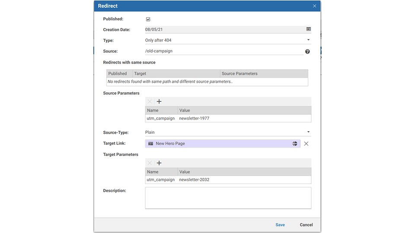
Task: Uncheck the Published checkbox
Action: click(148, 19)
